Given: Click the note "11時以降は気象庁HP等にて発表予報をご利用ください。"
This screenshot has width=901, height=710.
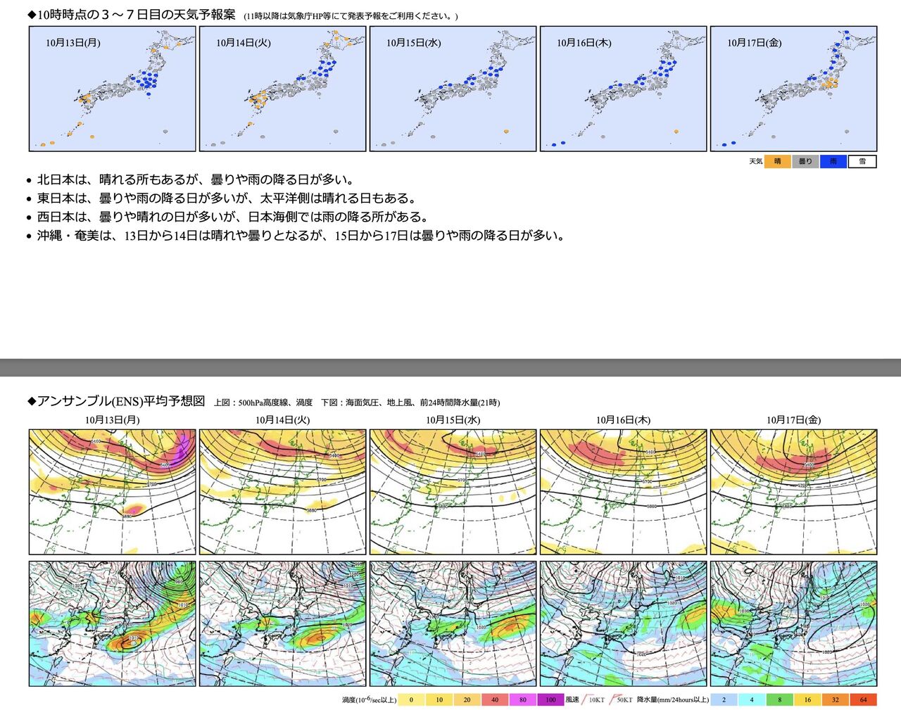Looking at the screenshot, I should click(351, 16).
